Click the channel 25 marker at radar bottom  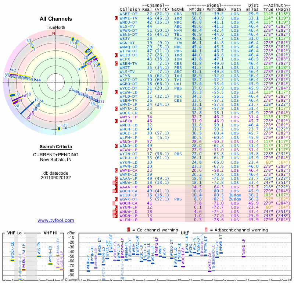pos(66,128)
